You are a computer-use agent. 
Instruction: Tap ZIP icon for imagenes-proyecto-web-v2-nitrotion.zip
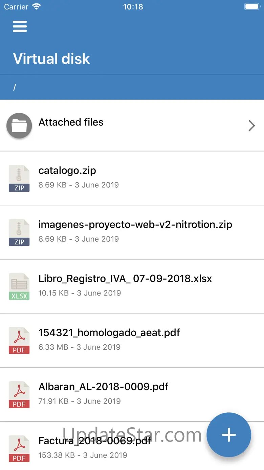point(19,232)
